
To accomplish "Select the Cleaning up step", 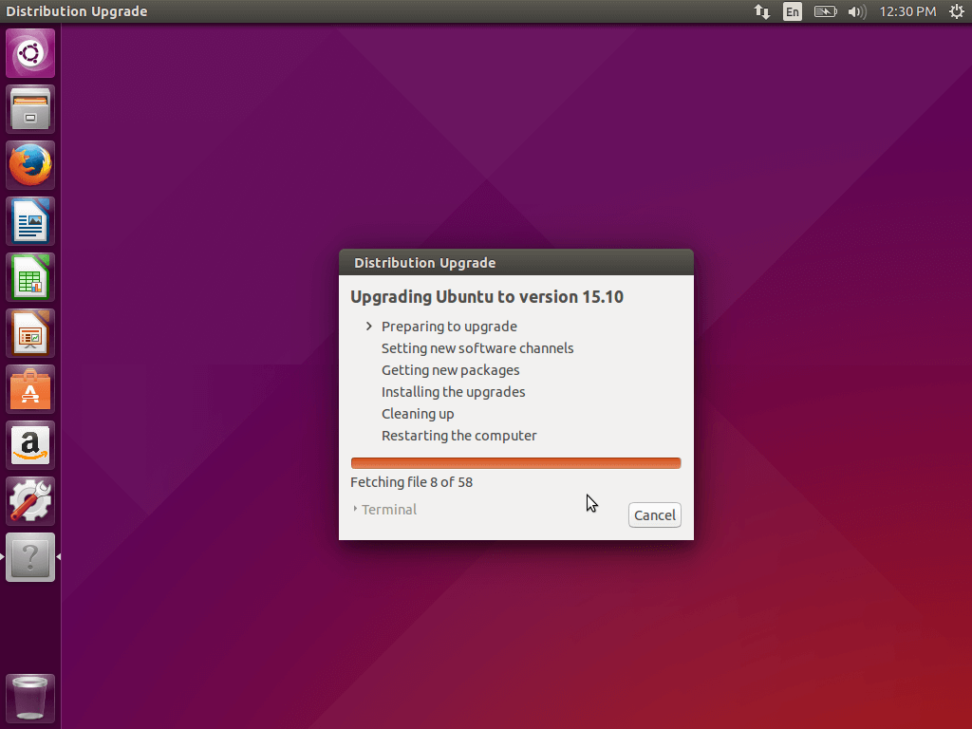I will 418,414.
